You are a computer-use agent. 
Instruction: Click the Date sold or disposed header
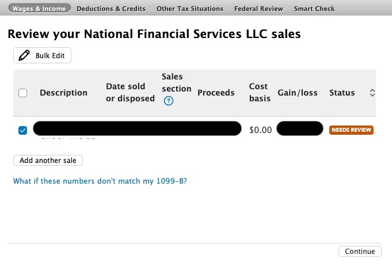130,93
